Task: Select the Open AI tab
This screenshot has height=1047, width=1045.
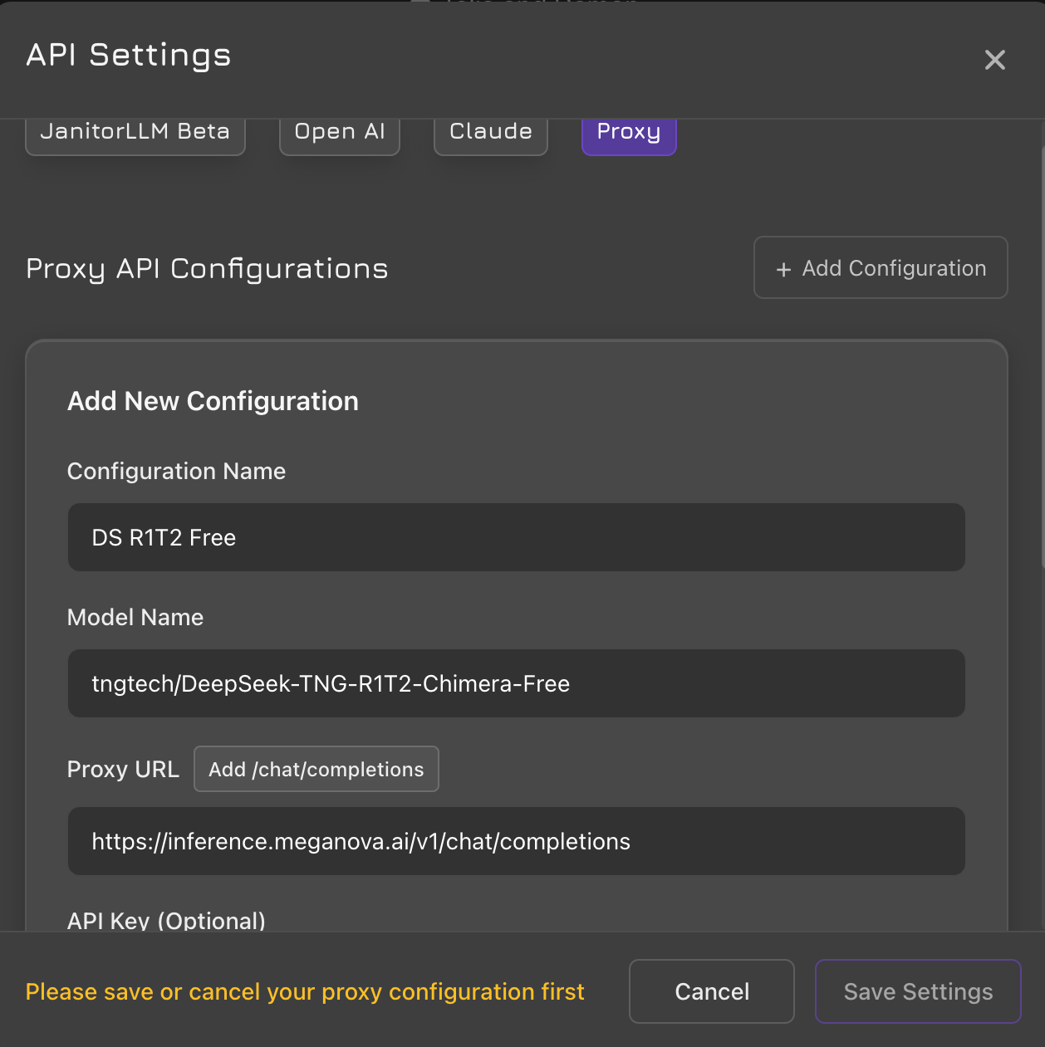Action: click(340, 133)
